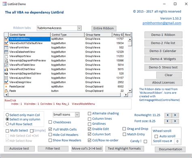
Task: Decrease Font size with left arrow
Action: (x=168, y=121)
